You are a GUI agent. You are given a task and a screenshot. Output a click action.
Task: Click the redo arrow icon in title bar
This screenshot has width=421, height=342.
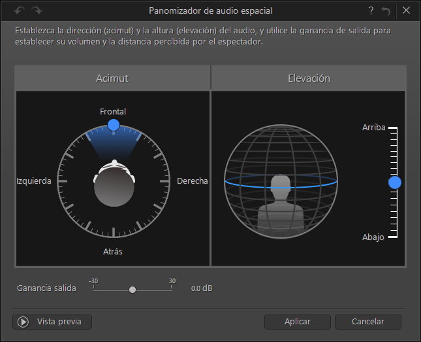(37, 10)
